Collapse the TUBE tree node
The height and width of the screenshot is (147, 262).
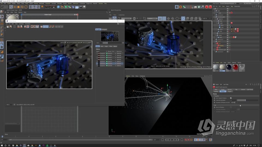(x=217, y=23)
